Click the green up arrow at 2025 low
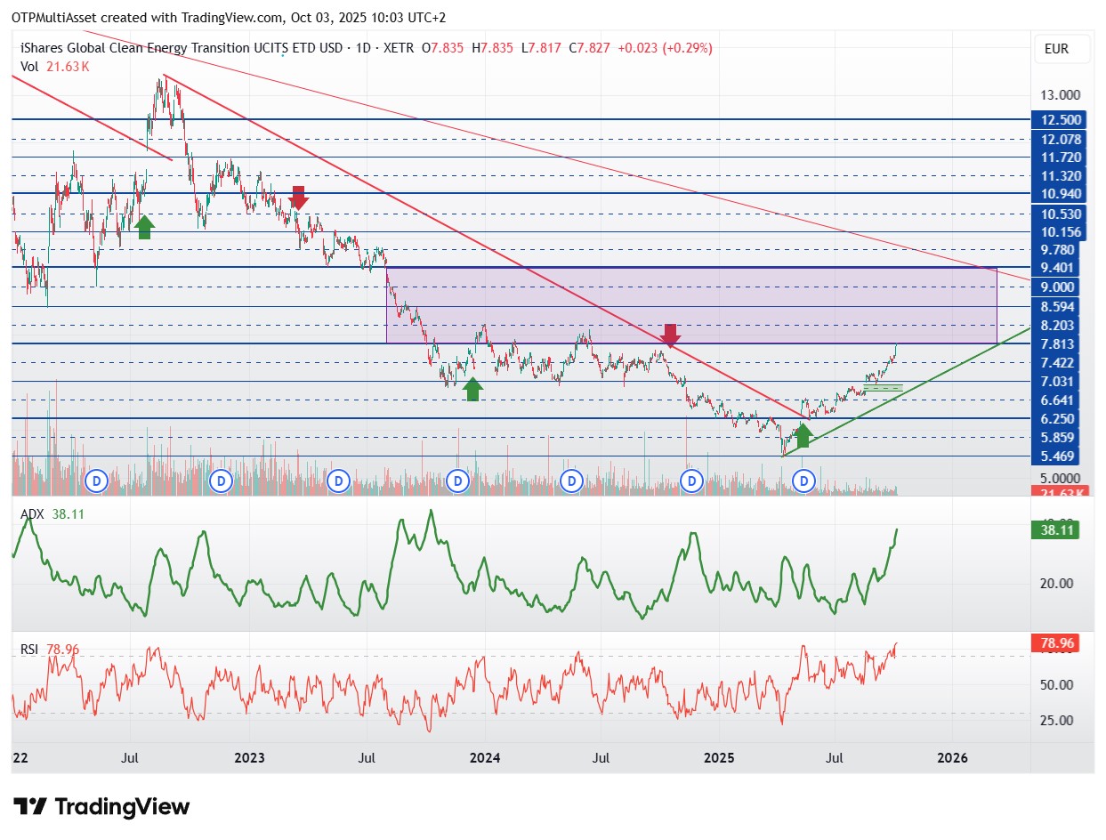This screenshot has width=1106, height=840. pyautogui.click(x=803, y=435)
